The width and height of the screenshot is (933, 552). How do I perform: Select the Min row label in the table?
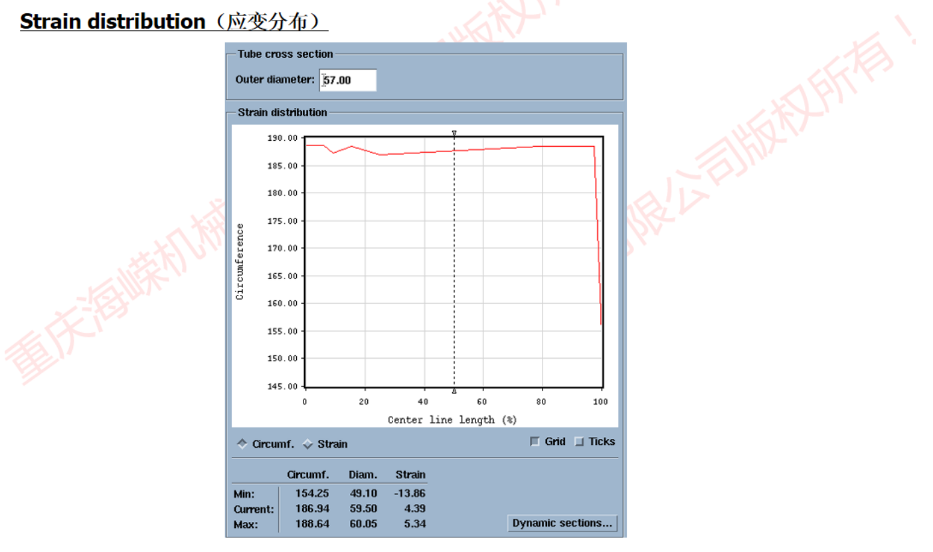coord(244,494)
